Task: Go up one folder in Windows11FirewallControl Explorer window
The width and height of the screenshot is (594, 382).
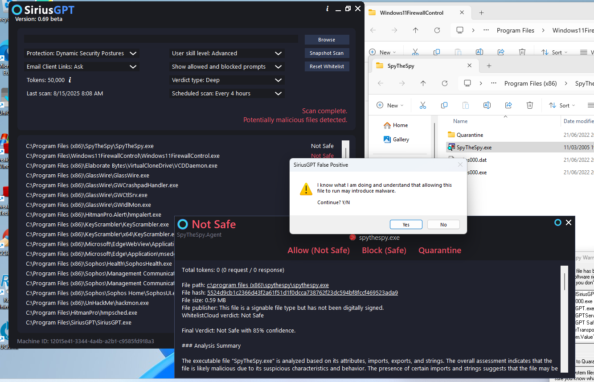Action: click(x=416, y=30)
